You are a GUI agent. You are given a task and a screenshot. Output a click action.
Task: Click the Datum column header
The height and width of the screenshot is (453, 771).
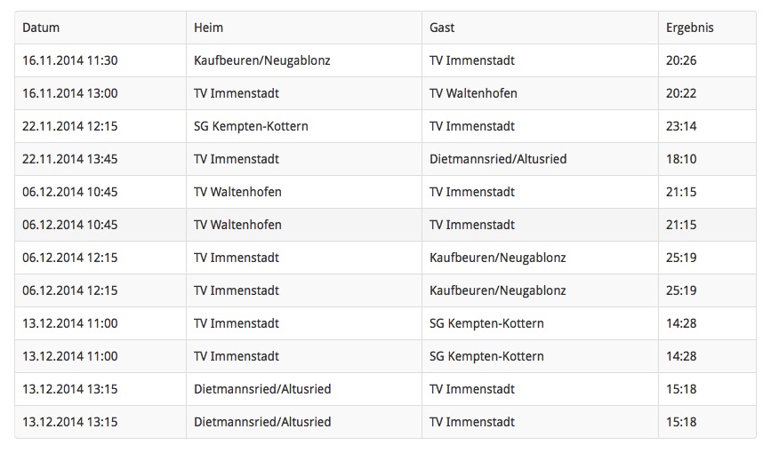tap(100, 28)
